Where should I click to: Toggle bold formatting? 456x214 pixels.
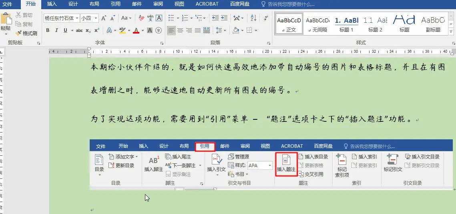point(48,30)
